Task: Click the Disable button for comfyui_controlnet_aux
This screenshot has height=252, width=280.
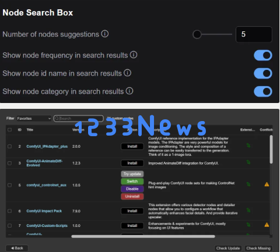Action: (x=132, y=189)
